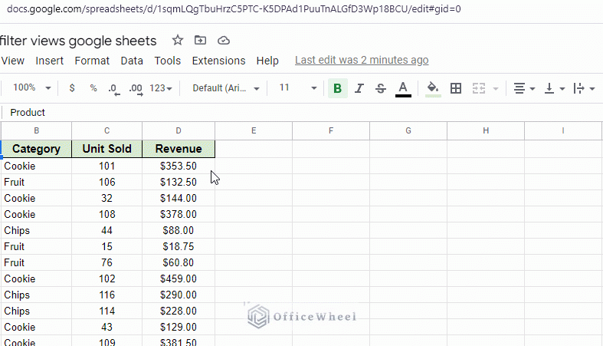This screenshot has height=346, width=603.
Task: Increase decimal places icon
Action: pyautogui.click(x=136, y=89)
